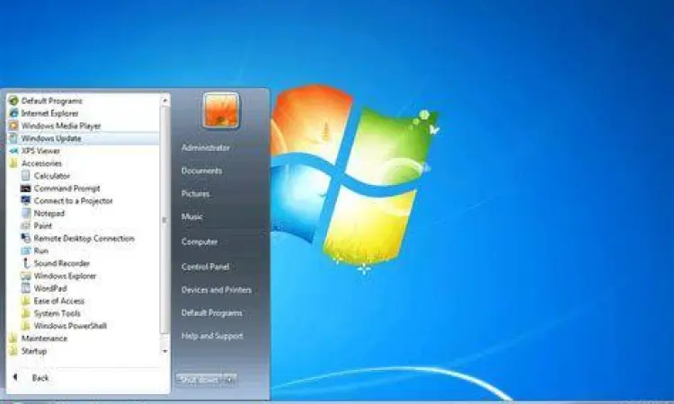Click the Back arrow icon
674x404 pixels.
15,377
